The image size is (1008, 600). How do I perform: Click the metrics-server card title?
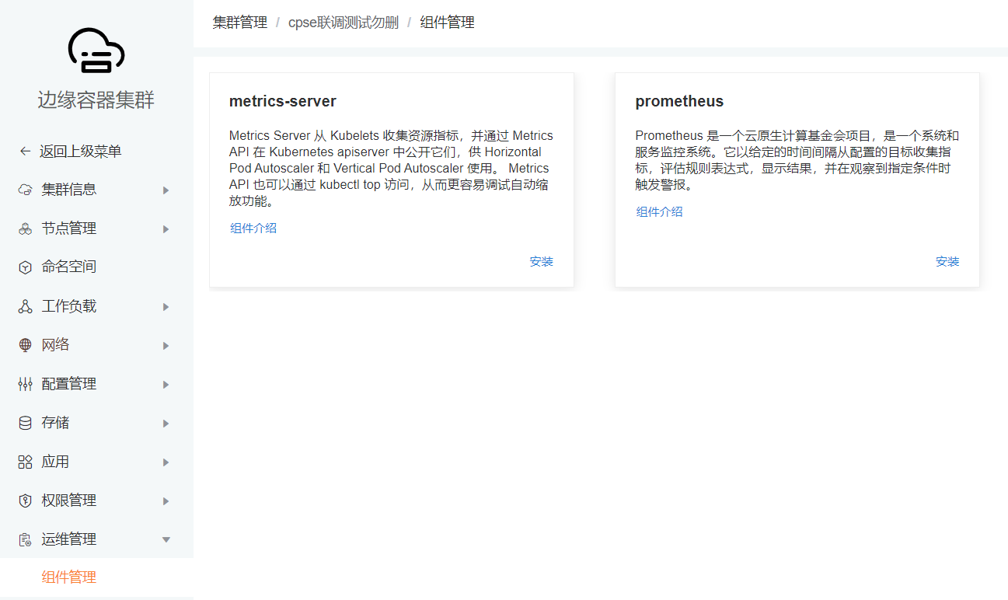coord(283,101)
